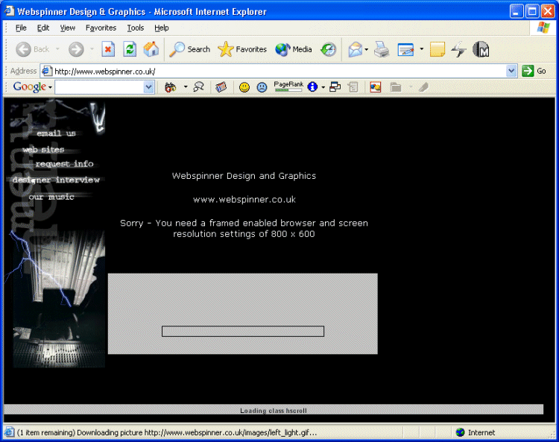Open the Edit menu
This screenshot has height=442, width=559.
(43, 28)
